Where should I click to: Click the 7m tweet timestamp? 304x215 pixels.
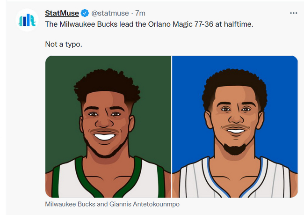140,13
